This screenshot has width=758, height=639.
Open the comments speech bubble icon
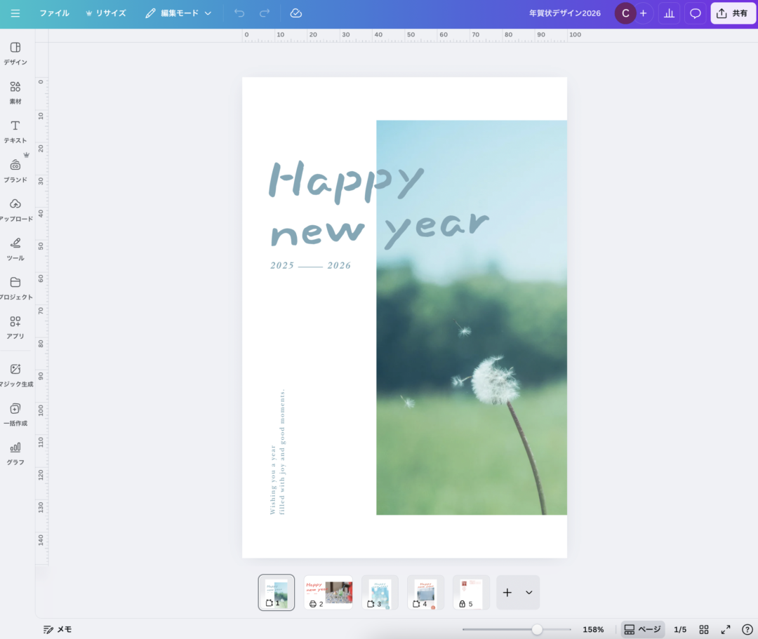(x=696, y=13)
